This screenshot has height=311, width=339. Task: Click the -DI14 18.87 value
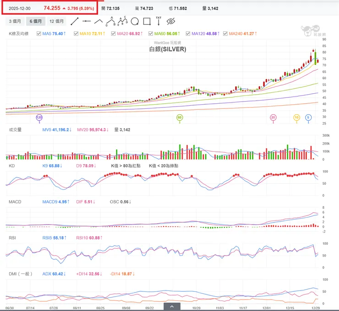point(122,274)
